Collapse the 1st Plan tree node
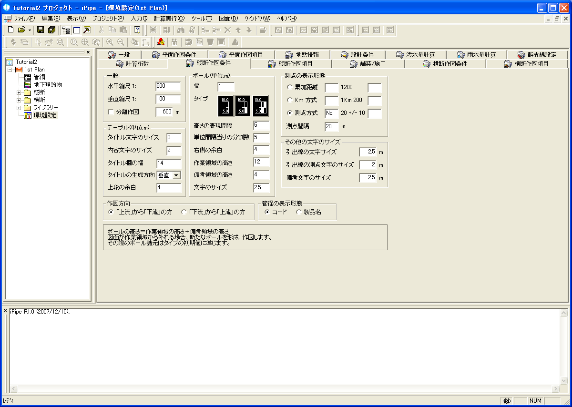 10,69
